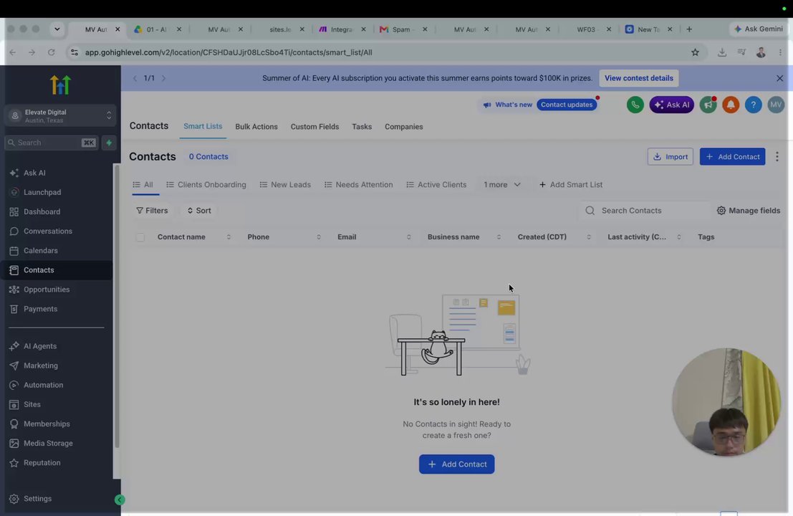The width and height of the screenshot is (793, 516).
Task: Switch to the Bulk Actions tab
Action: pos(256,127)
